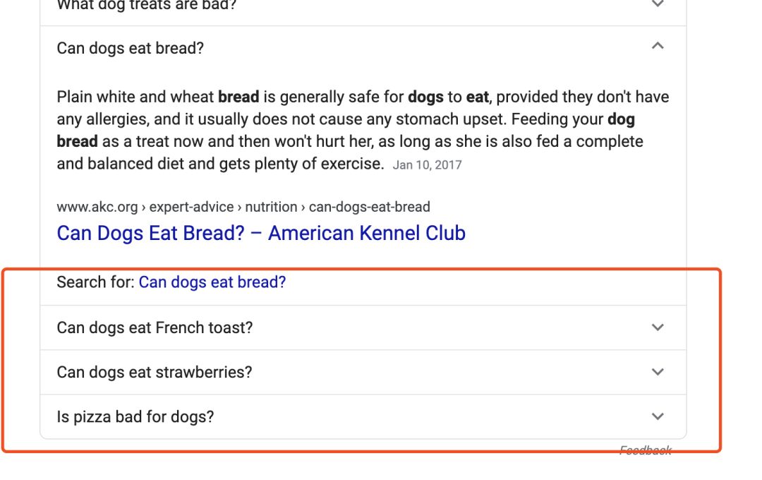
Task: Click the expanded 'Can dogs eat bread?' heading text
Action: coord(130,48)
